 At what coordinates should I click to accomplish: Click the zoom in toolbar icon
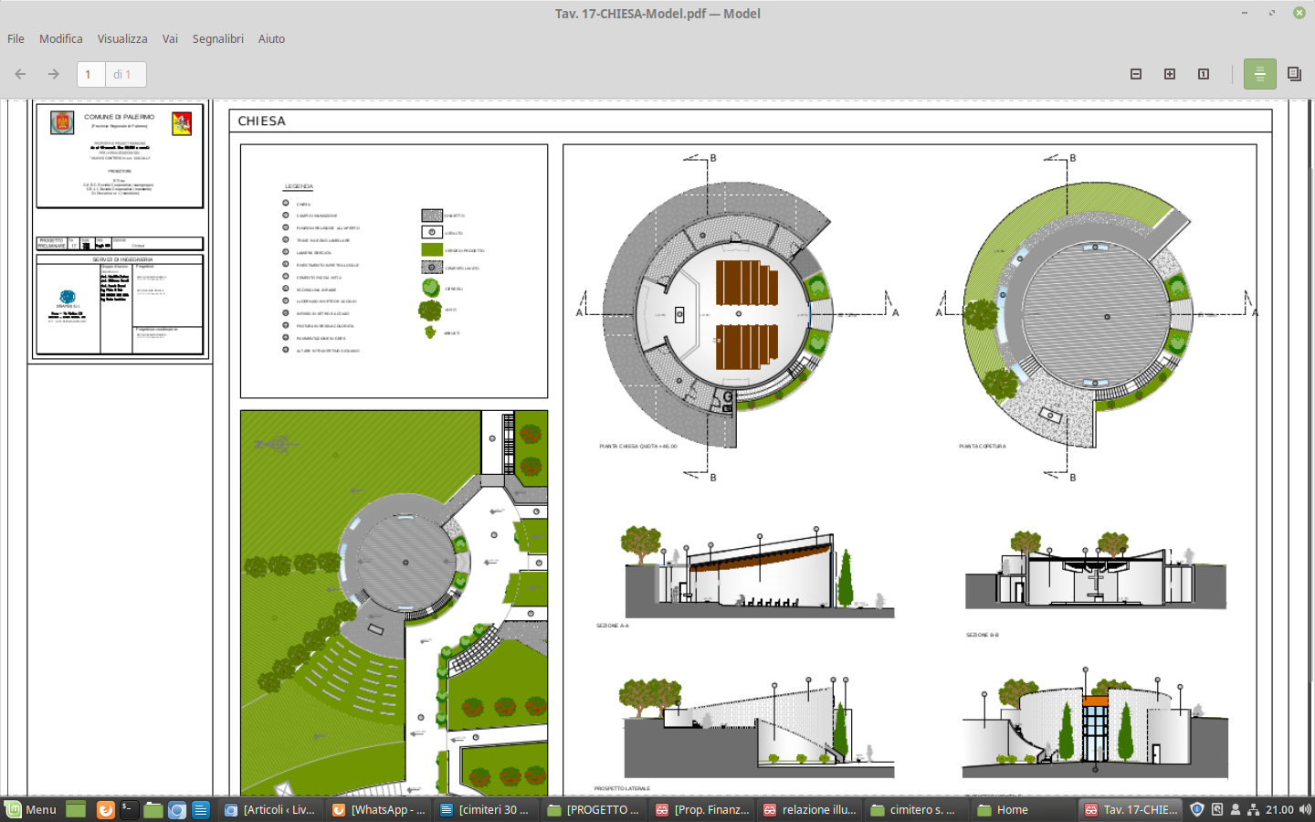click(x=1170, y=74)
